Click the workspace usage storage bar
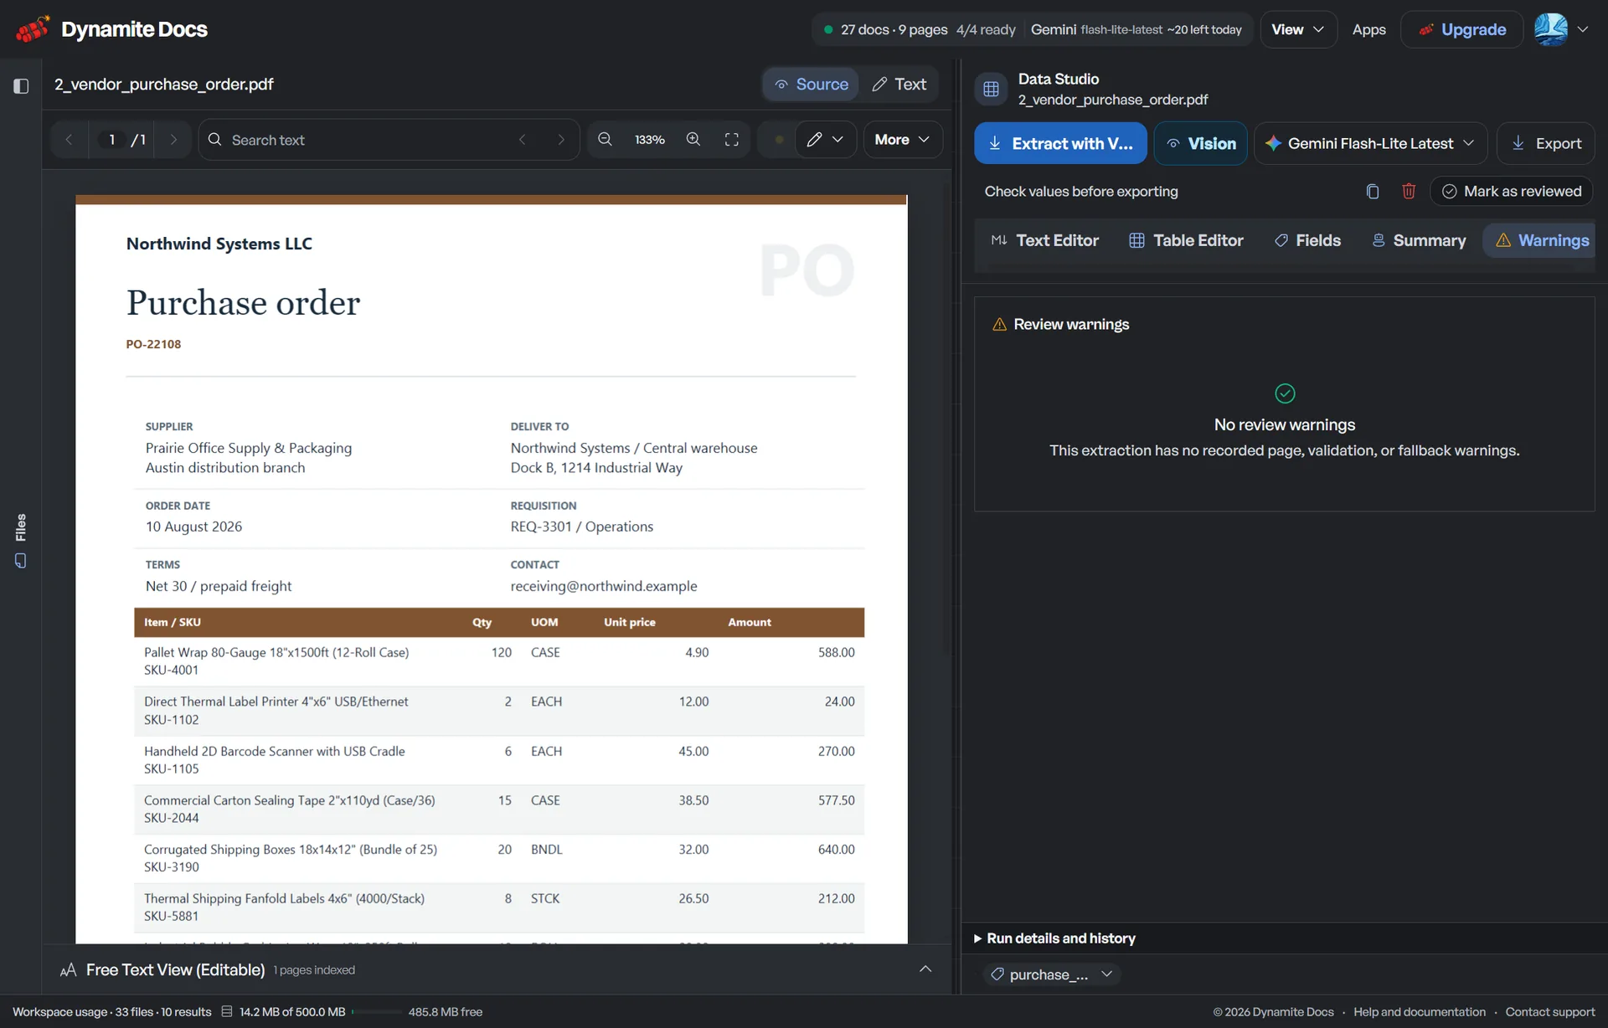Screen dimensions: 1608x1028 [x=379, y=1012]
